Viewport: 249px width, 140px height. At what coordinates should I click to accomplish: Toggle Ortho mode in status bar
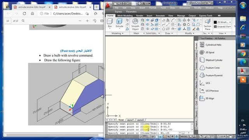coord(149,136)
